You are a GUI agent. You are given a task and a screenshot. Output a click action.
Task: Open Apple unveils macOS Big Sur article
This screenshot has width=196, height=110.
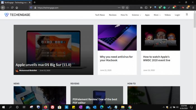(43, 65)
